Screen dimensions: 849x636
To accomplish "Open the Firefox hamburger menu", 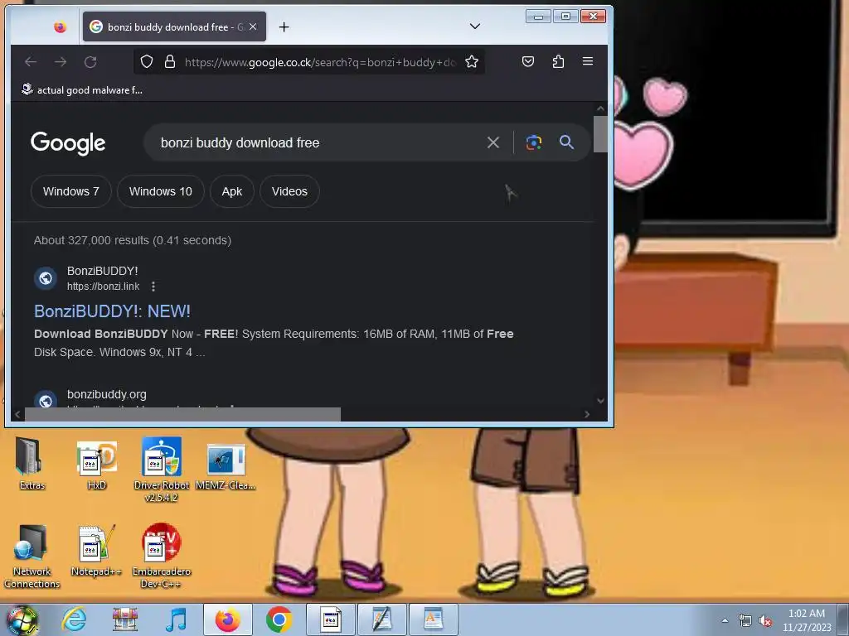I will (588, 61).
